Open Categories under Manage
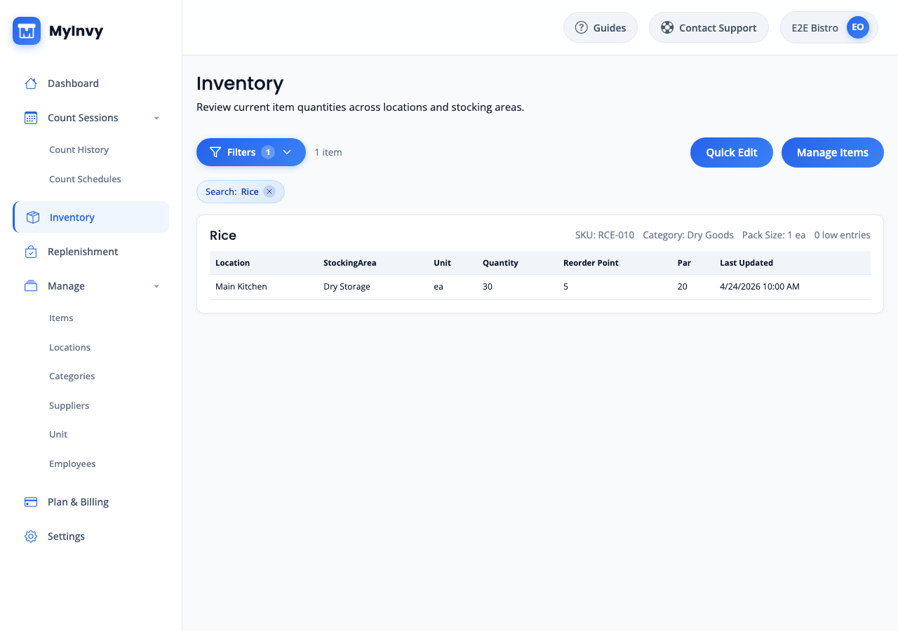Image resolution: width=898 pixels, height=631 pixels. coord(72,376)
